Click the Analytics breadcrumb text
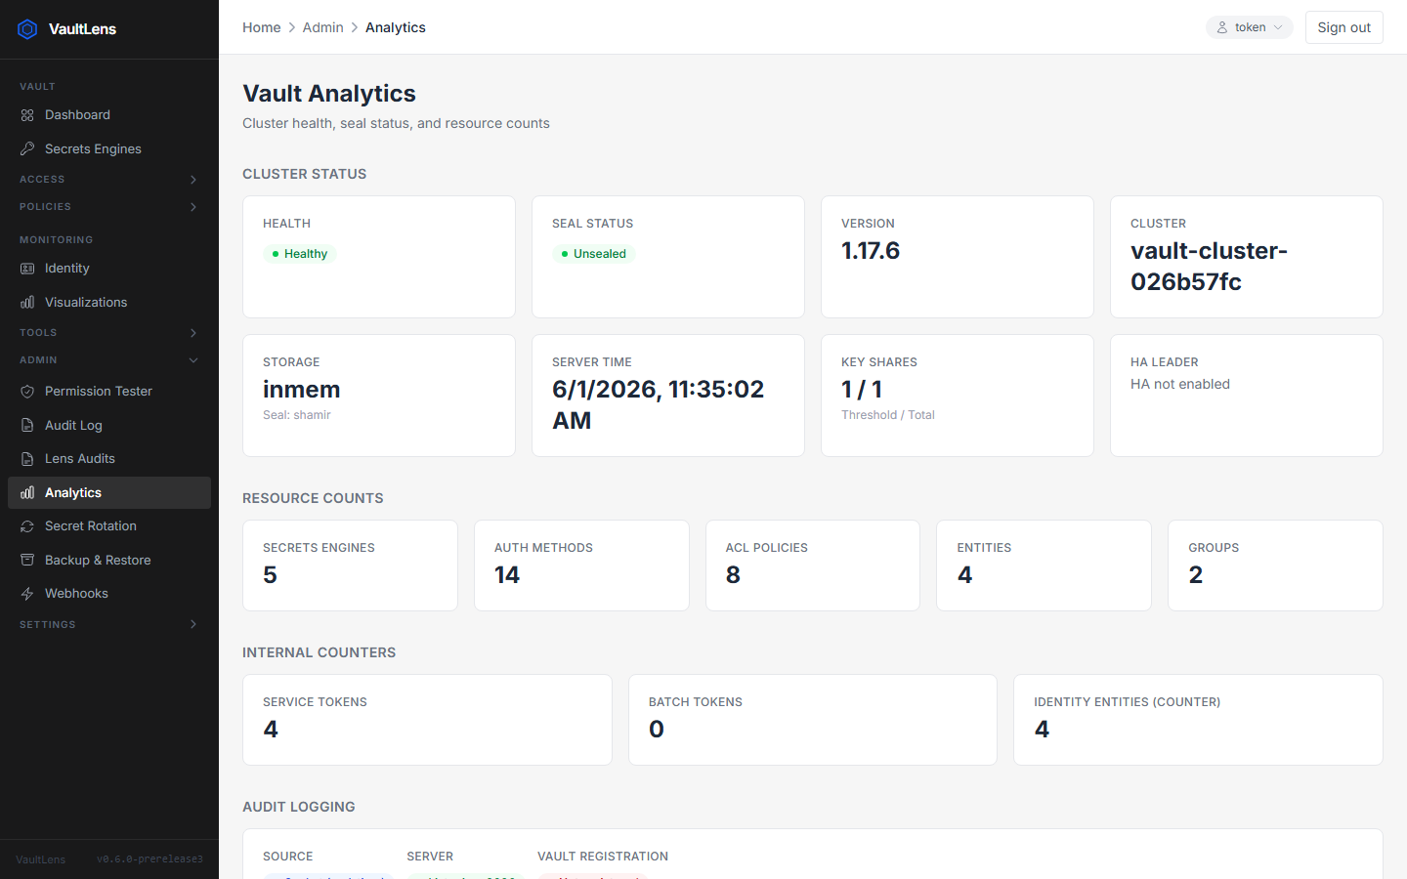The width and height of the screenshot is (1407, 879). pos(396,27)
